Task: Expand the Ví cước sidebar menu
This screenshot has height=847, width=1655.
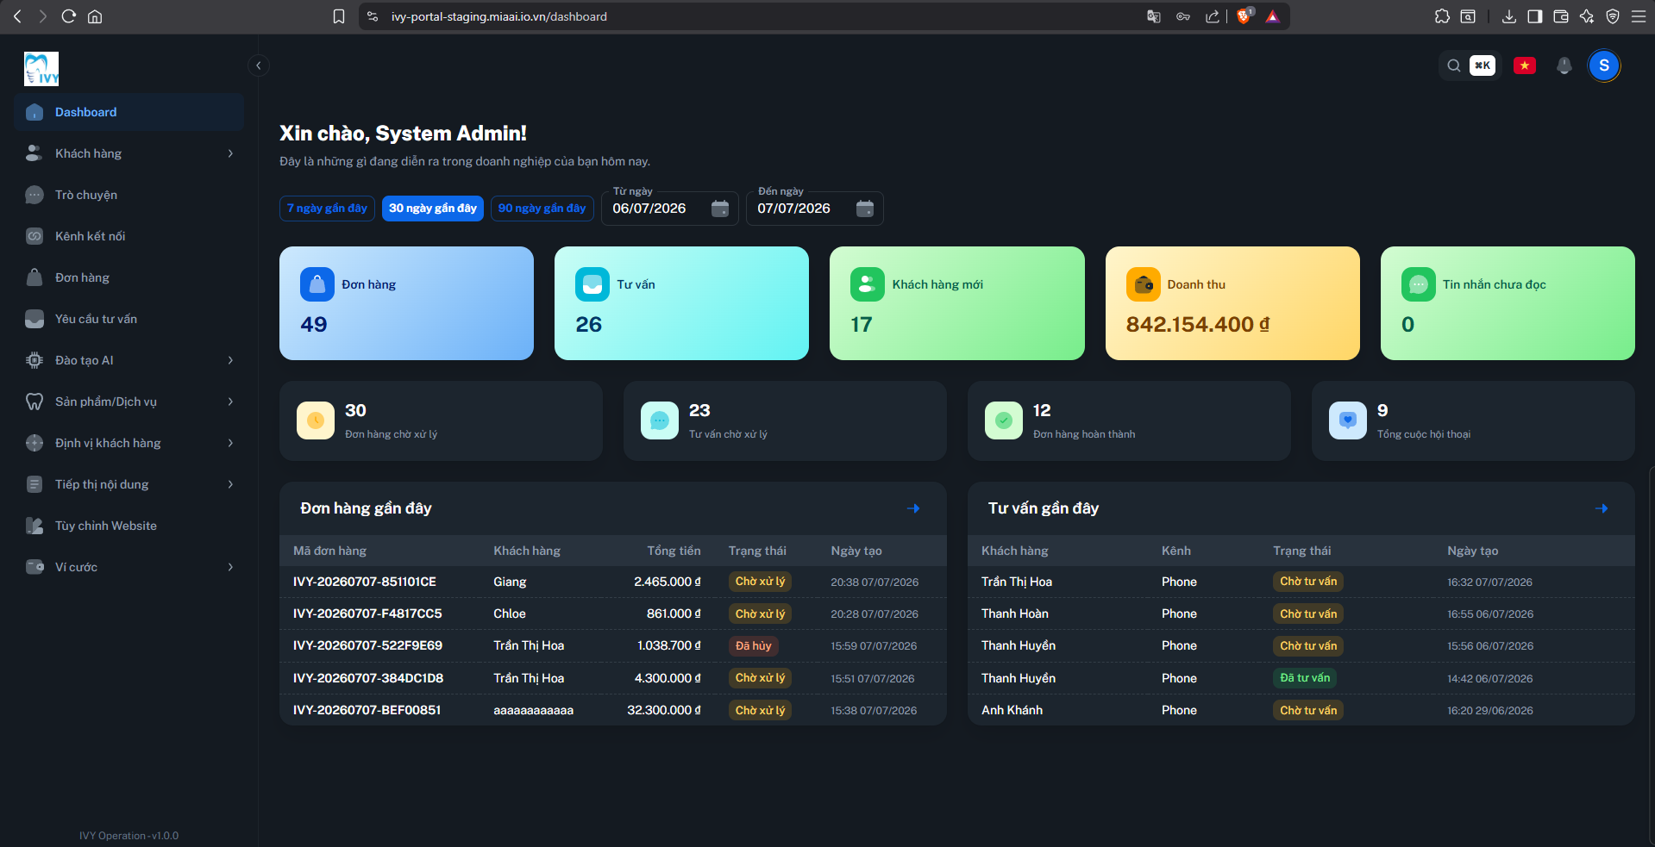Action: point(129,567)
